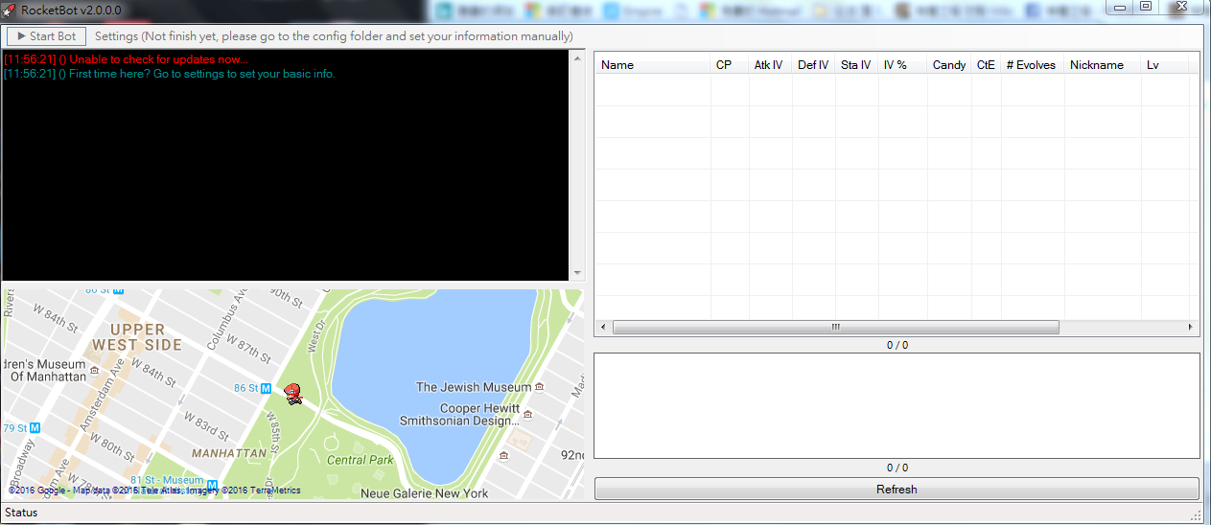This screenshot has width=1211, height=525.
Task: Click the # Evolves column header
Action: coord(1031,65)
